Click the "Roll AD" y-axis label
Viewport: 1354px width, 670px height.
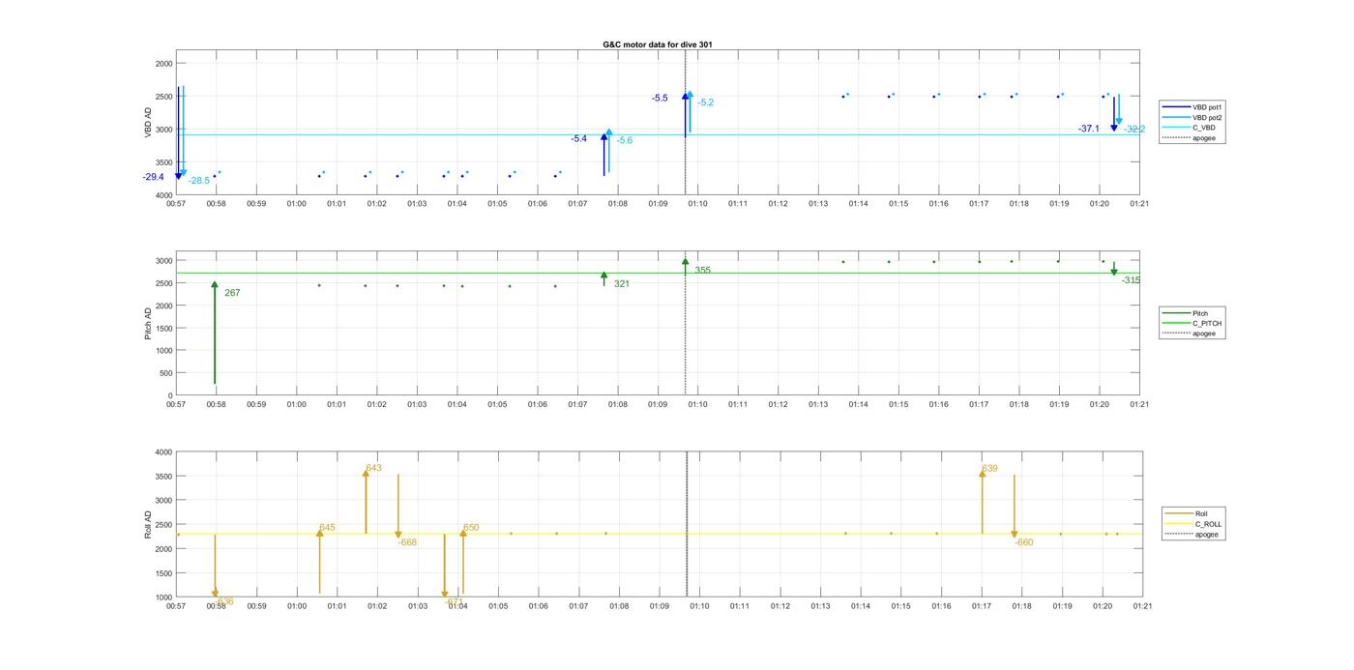click(x=149, y=524)
